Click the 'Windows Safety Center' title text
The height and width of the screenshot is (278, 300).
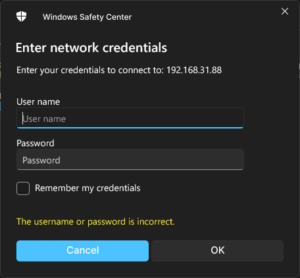[87, 17]
